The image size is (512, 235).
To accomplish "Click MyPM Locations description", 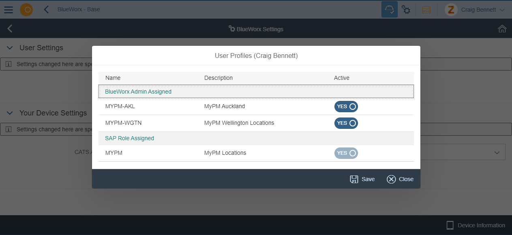I will click(x=225, y=153).
